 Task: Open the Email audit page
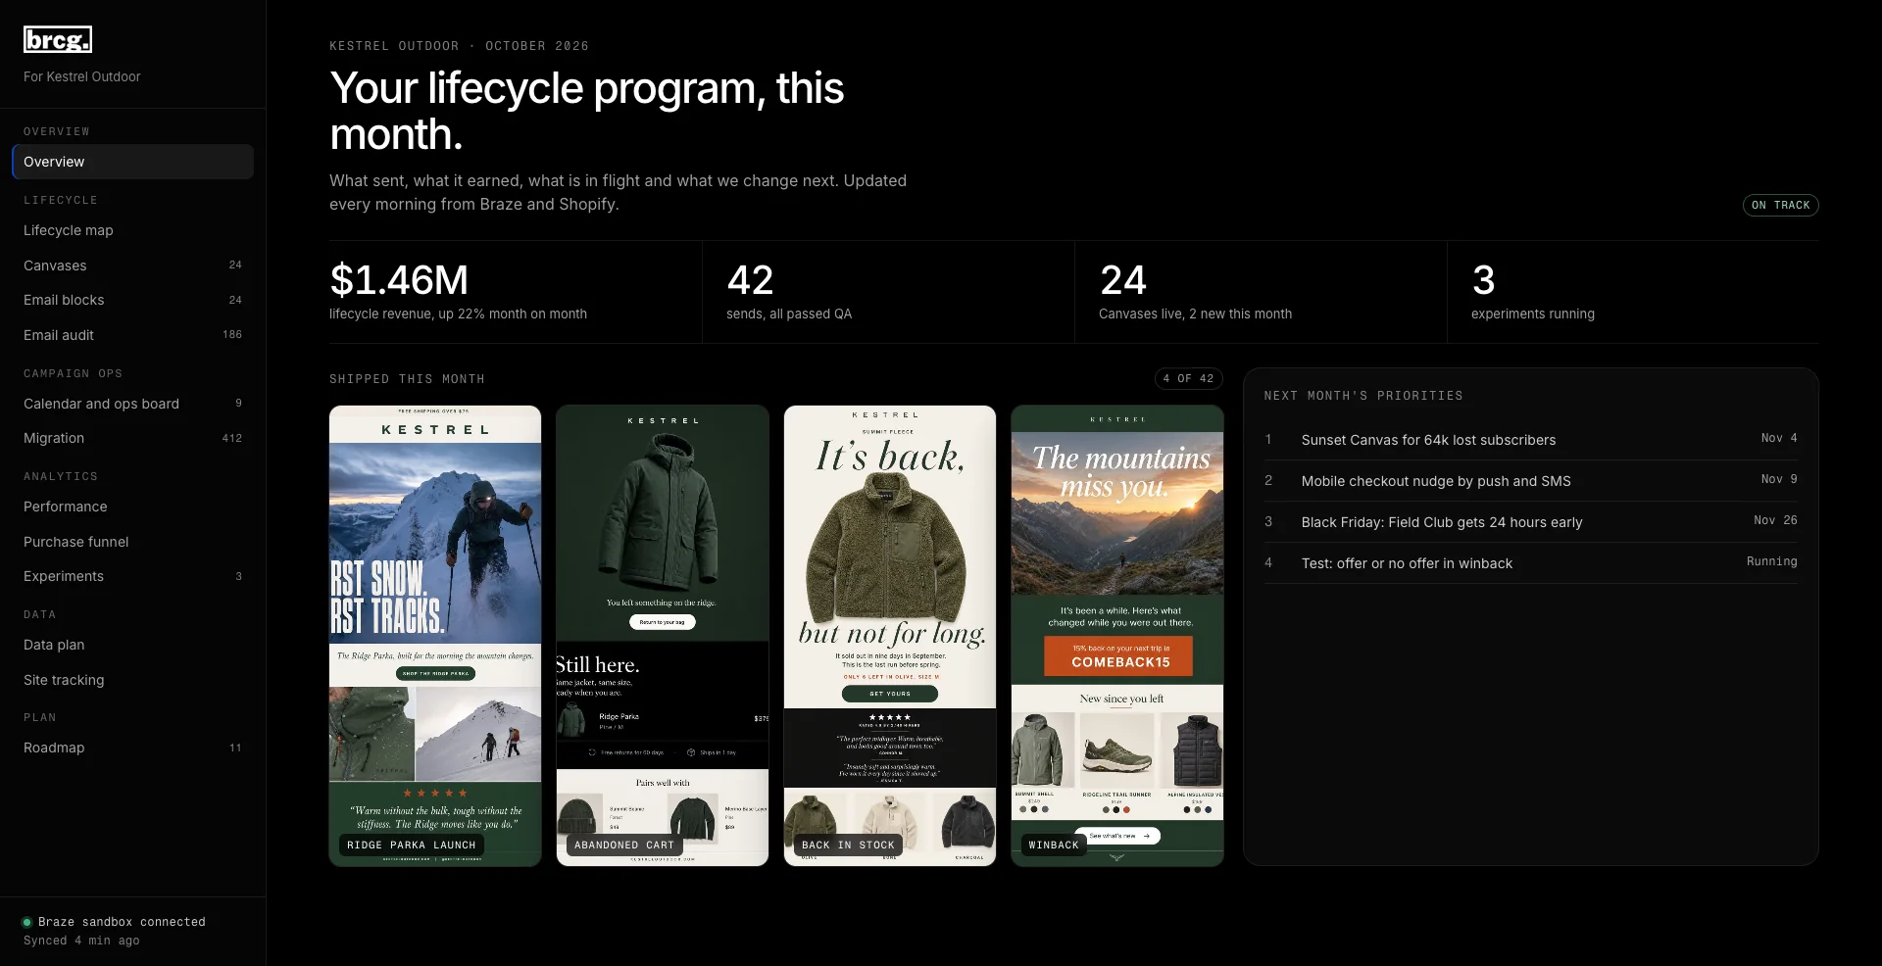click(132, 335)
